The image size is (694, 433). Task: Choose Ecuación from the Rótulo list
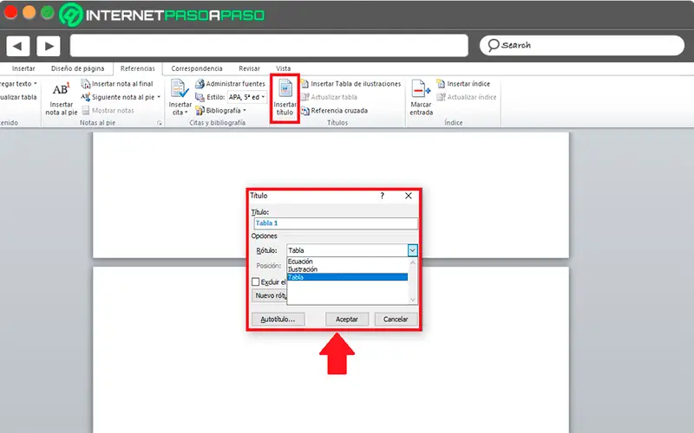300,262
